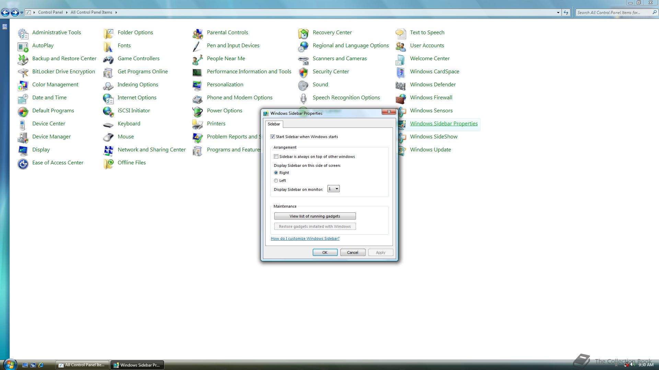The image size is (659, 370).
Task: Open Windows Defender link
Action: (433, 85)
